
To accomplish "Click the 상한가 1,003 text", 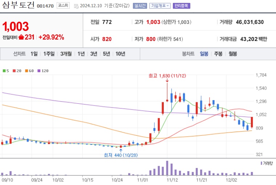I will [x=176, y=22].
